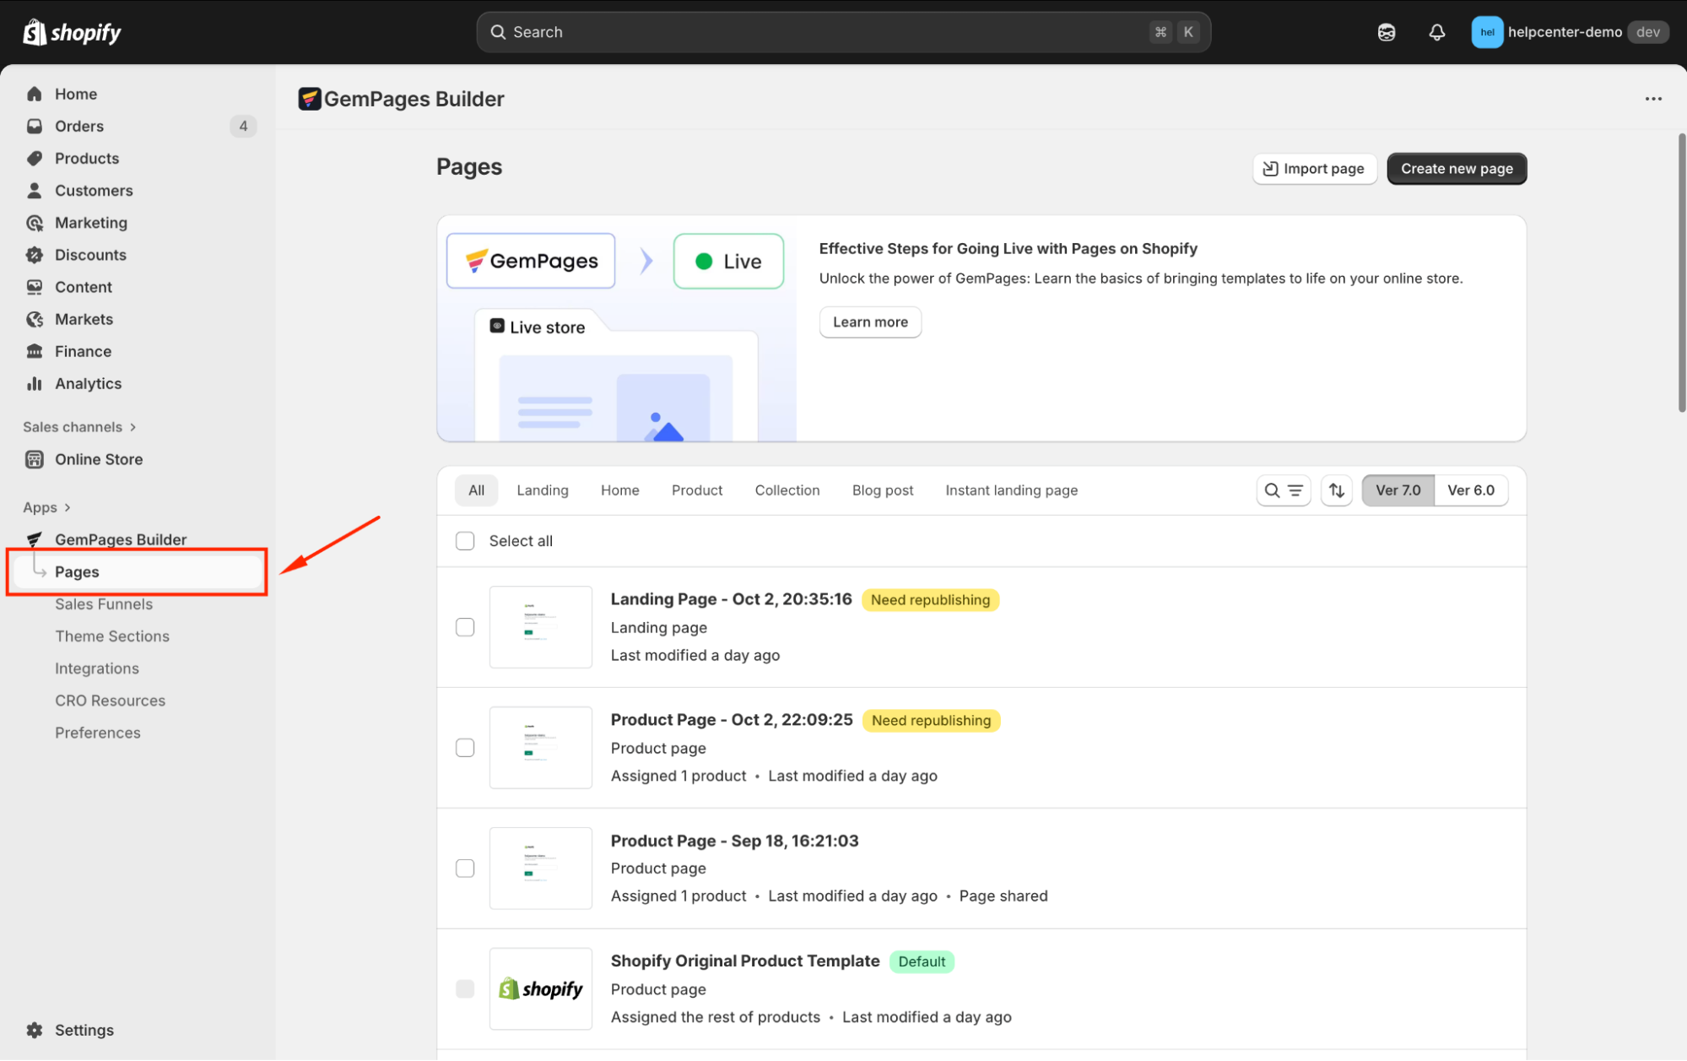Click the Settings gear icon

pos(35,1030)
